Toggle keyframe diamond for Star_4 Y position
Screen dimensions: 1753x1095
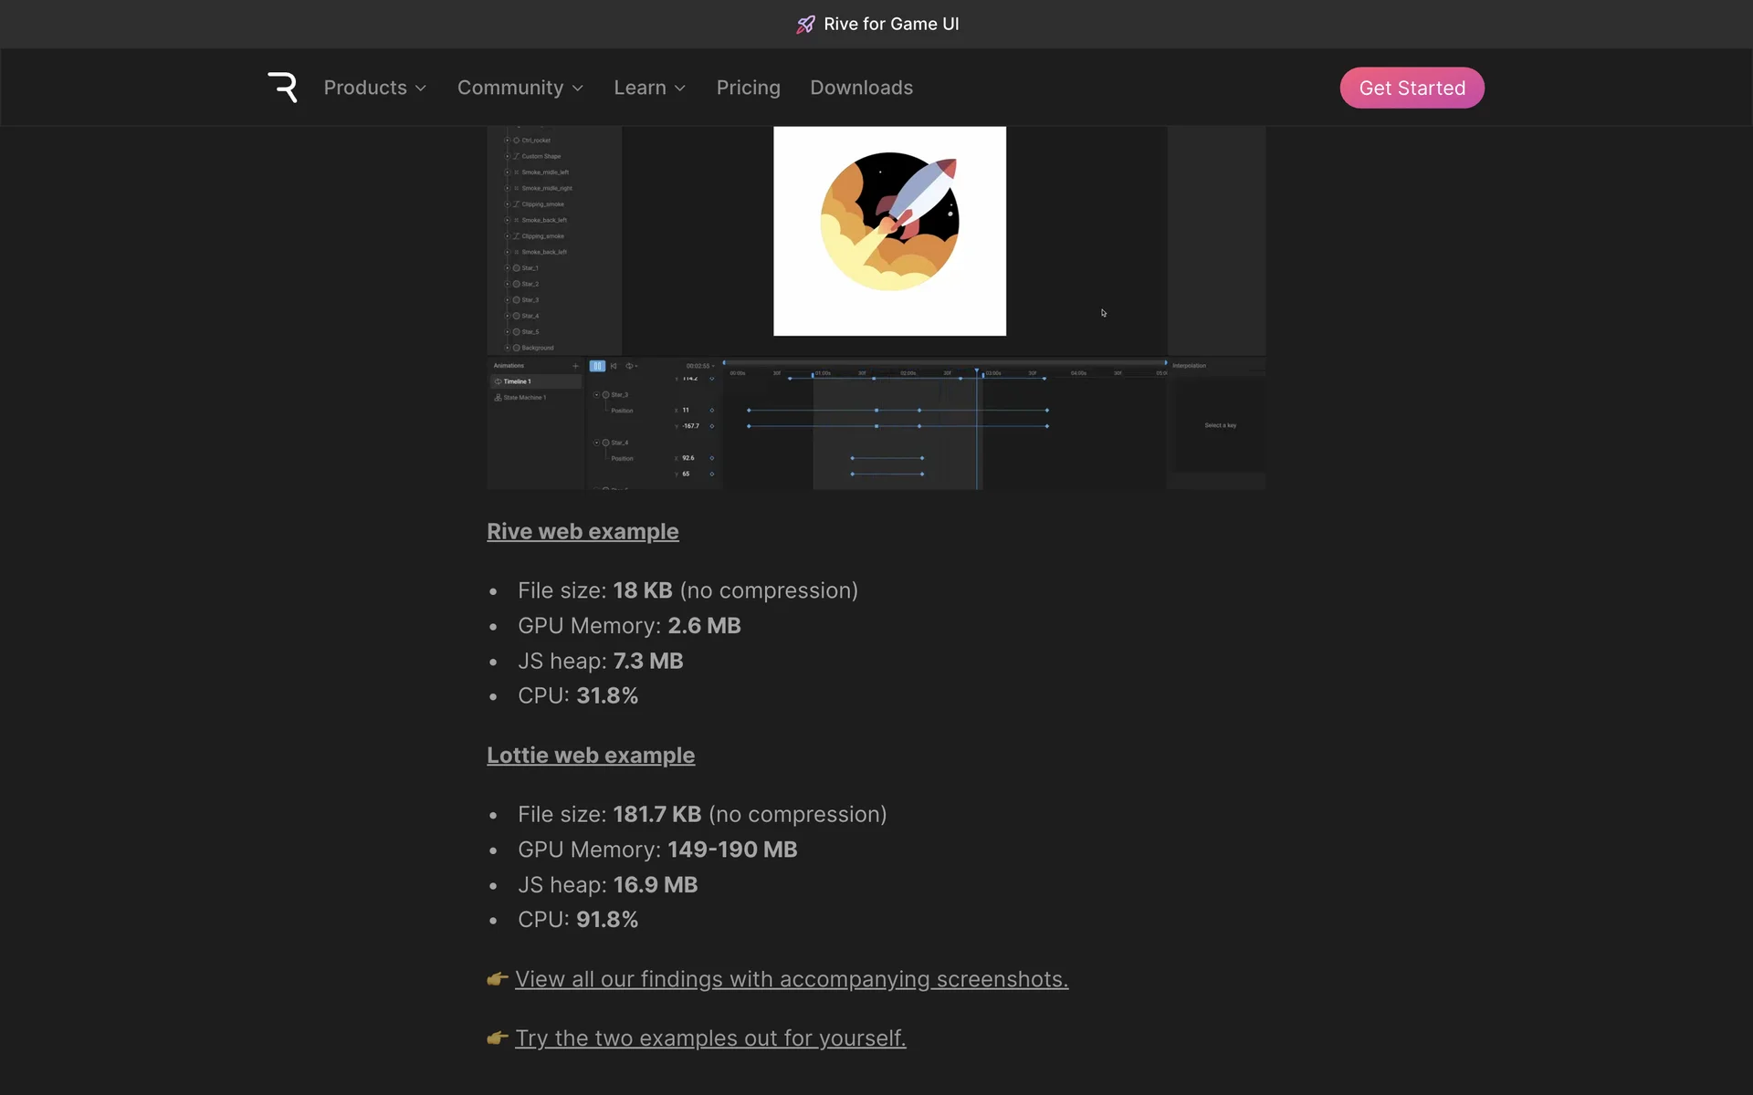pos(712,474)
